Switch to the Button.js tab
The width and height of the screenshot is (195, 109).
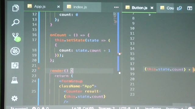point(140,8)
